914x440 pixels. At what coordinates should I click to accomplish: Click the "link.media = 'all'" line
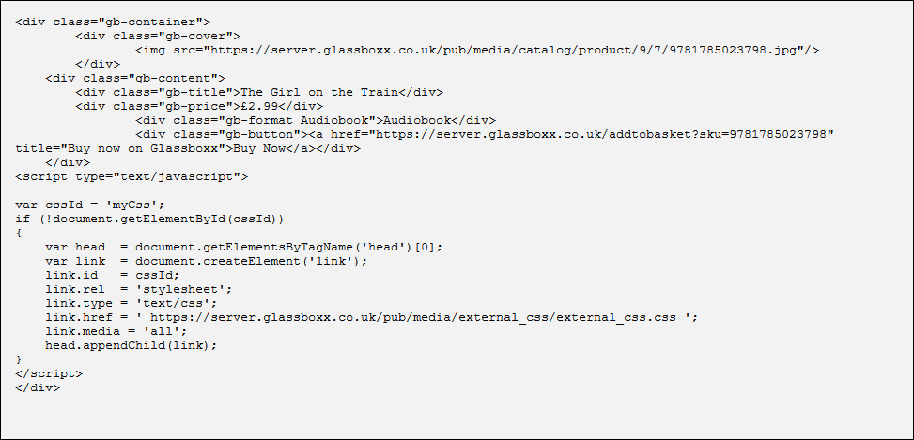[116, 330]
